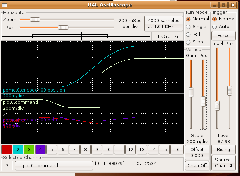Image resolution: width=240 pixels, height=176 pixels.
Task: Enable channel 15 button
Action: coord(164,149)
